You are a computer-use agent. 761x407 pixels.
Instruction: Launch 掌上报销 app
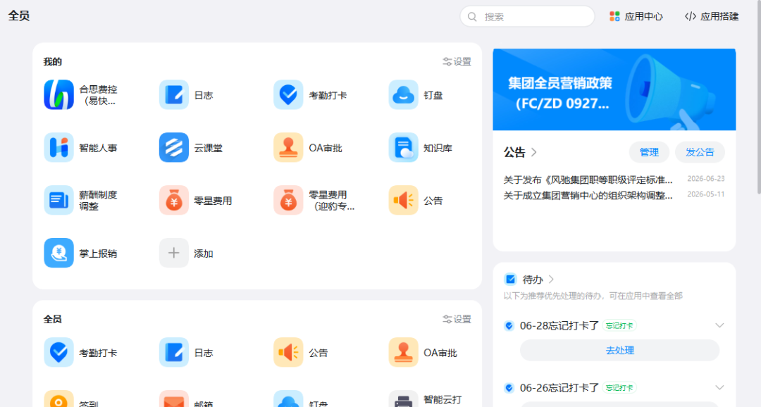[x=58, y=253]
